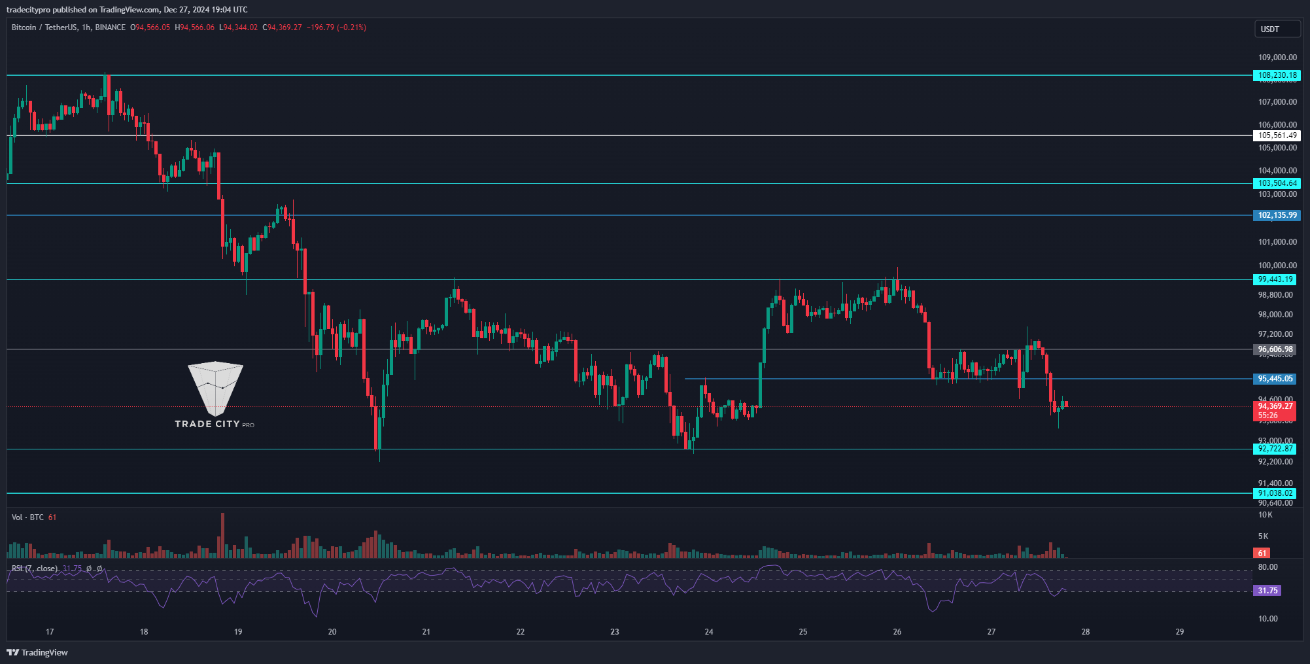Click date 17 on the time axis
1310x664 pixels.
coord(50,632)
